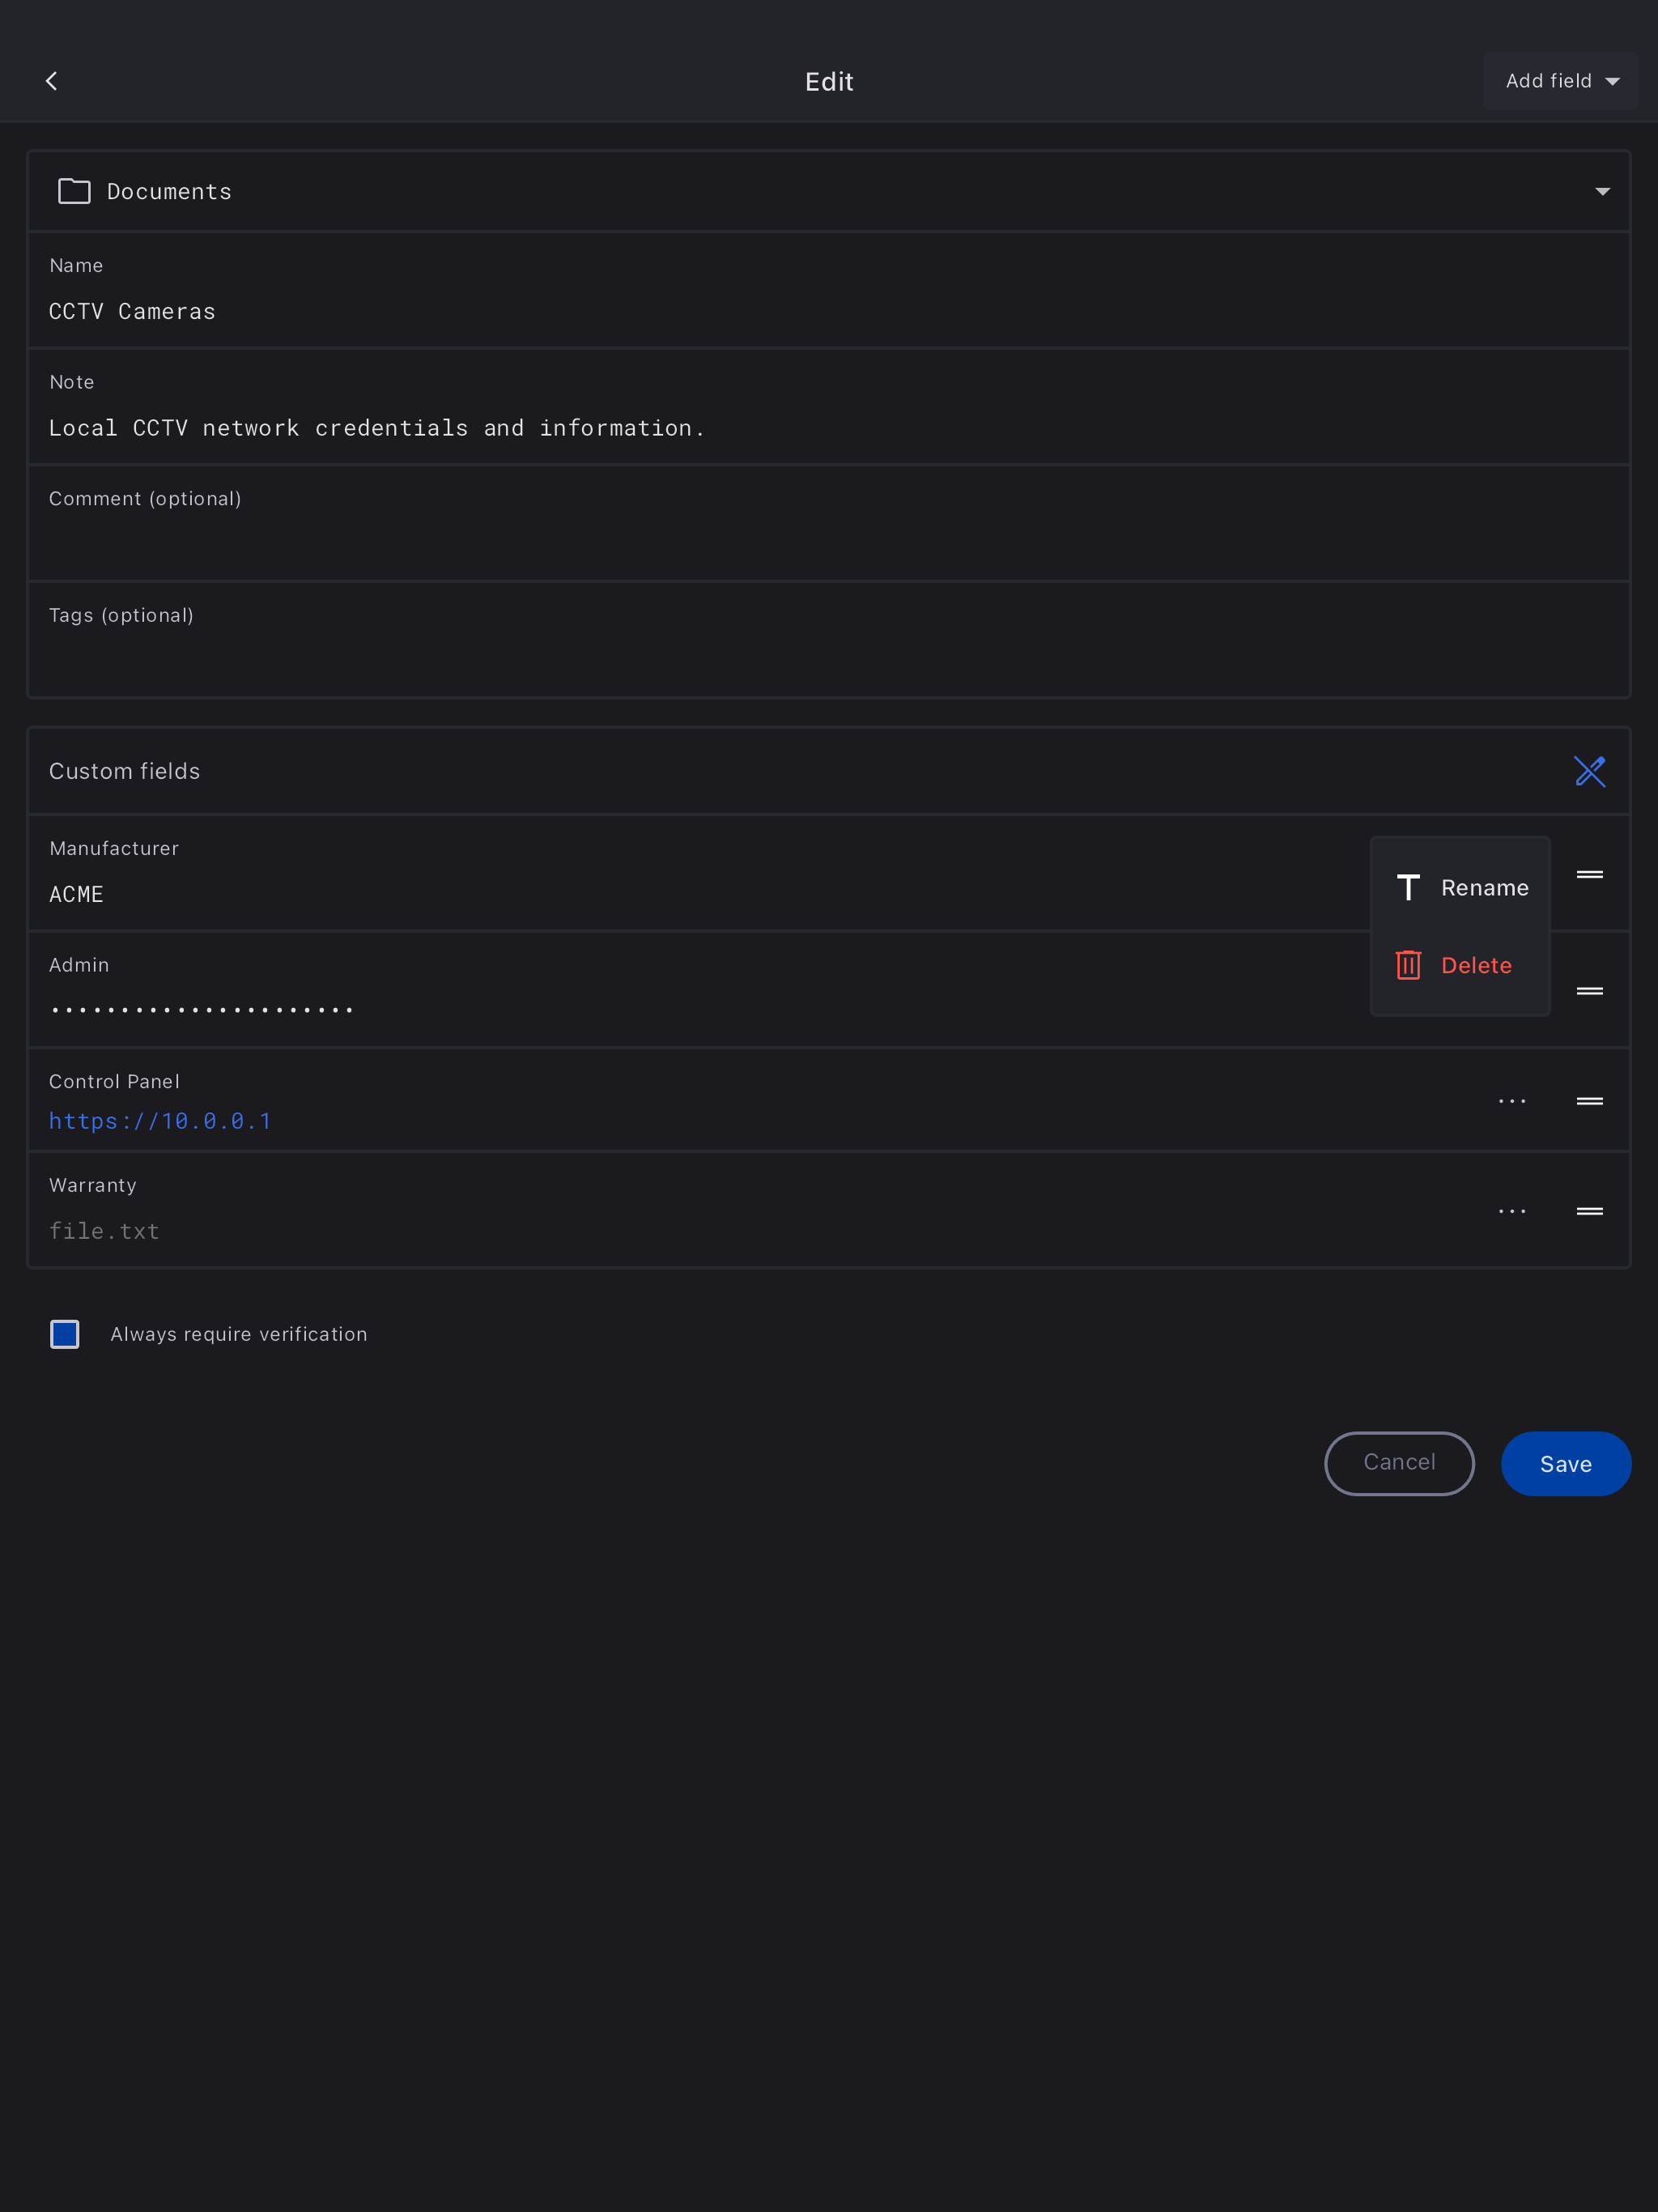Viewport: 1658px width, 2212px height.
Task: Click the Documents folder icon
Action: [74, 191]
